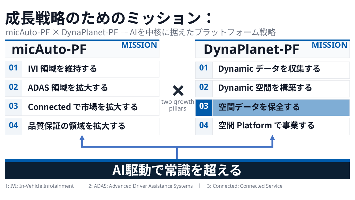The image size is (355, 200).
Task: Select 空間 Platform で事業する row
Action: [273, 126]
